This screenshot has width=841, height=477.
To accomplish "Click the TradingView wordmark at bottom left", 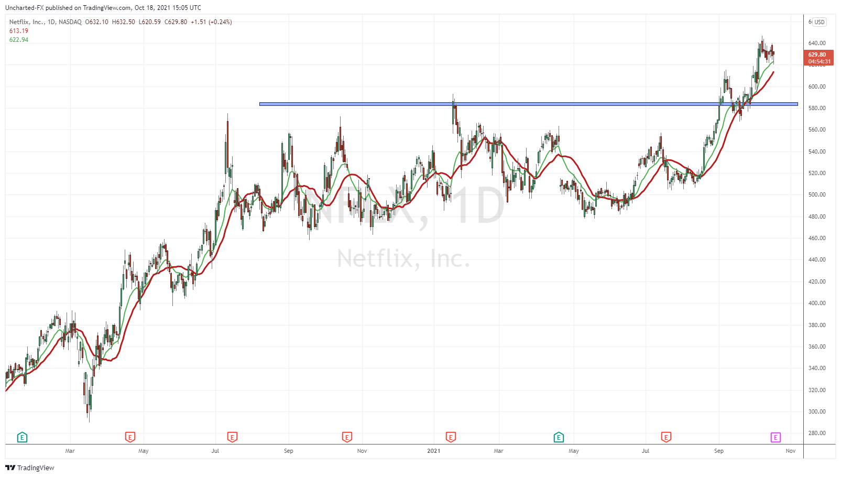I will point(36,468).
